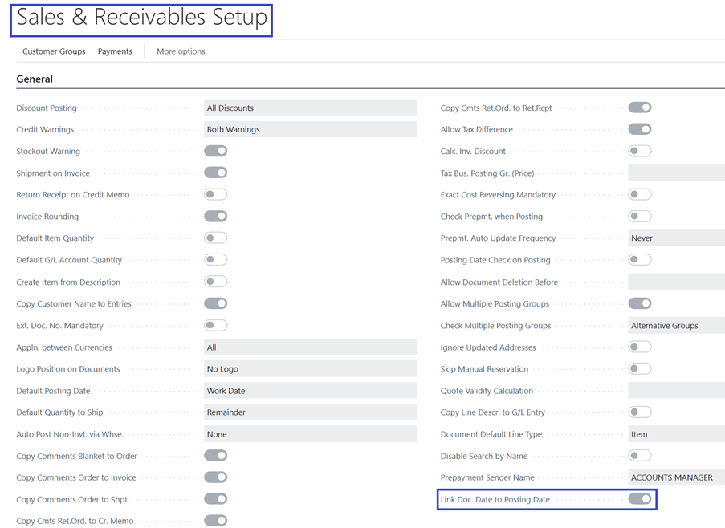Switch off Allow Tax Difference
Screen dimensions: 725x528
tap(639, 129)
